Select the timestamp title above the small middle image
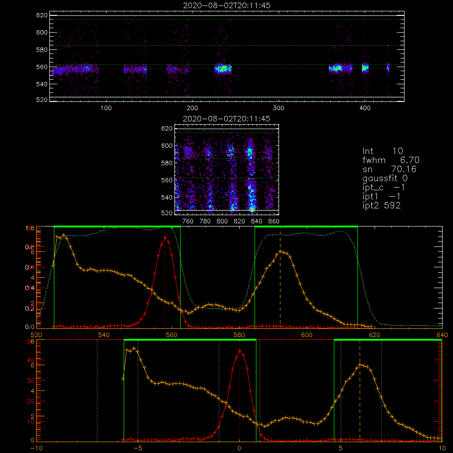Screen dimensions: 453x453 (226, 119)
